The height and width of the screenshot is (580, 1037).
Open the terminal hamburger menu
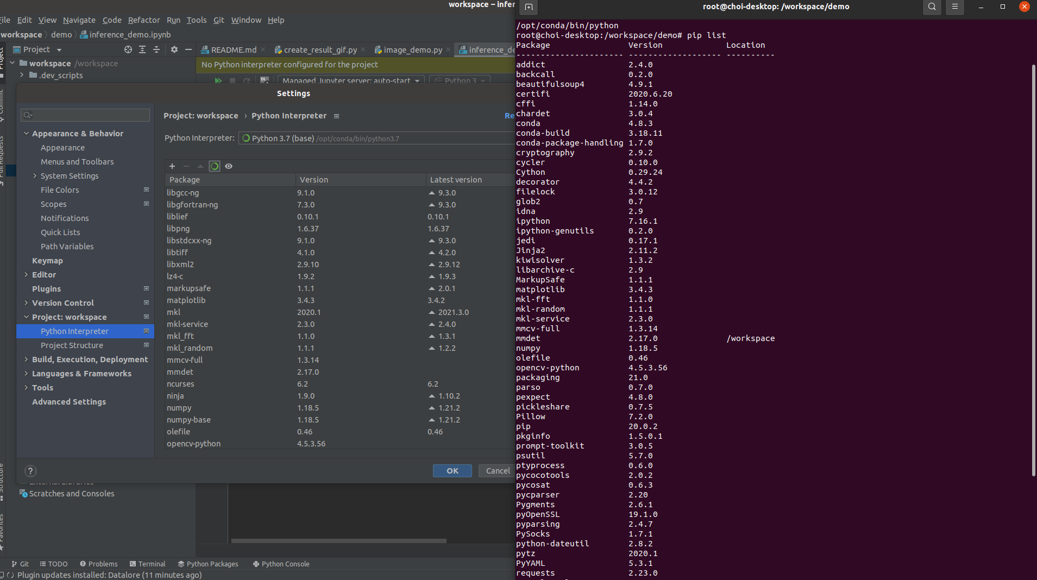pos(955,7)
